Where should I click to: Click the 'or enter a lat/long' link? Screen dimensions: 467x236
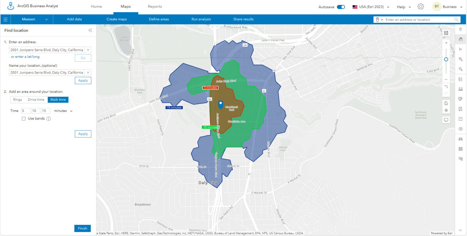coord(25,57)
